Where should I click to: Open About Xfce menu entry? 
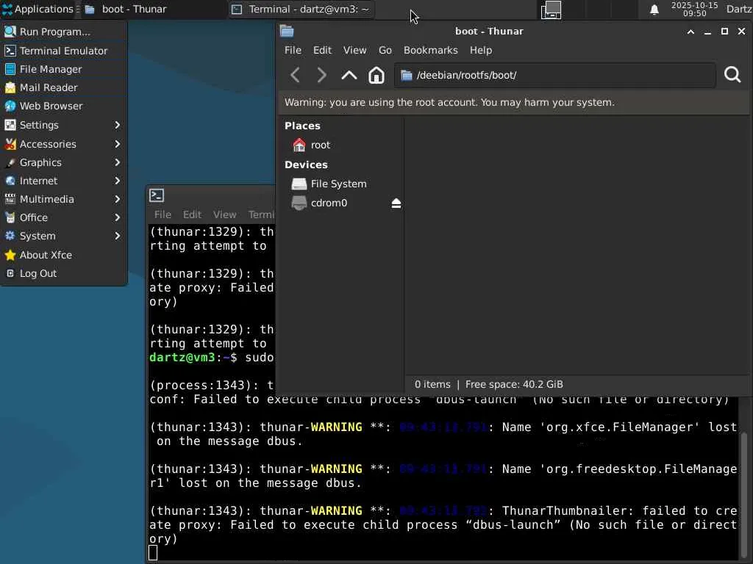(x=63, y=255)
